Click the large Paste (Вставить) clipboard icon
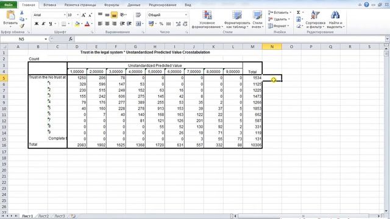Screen dimensions: 390x219 click(x=10, y=15)
